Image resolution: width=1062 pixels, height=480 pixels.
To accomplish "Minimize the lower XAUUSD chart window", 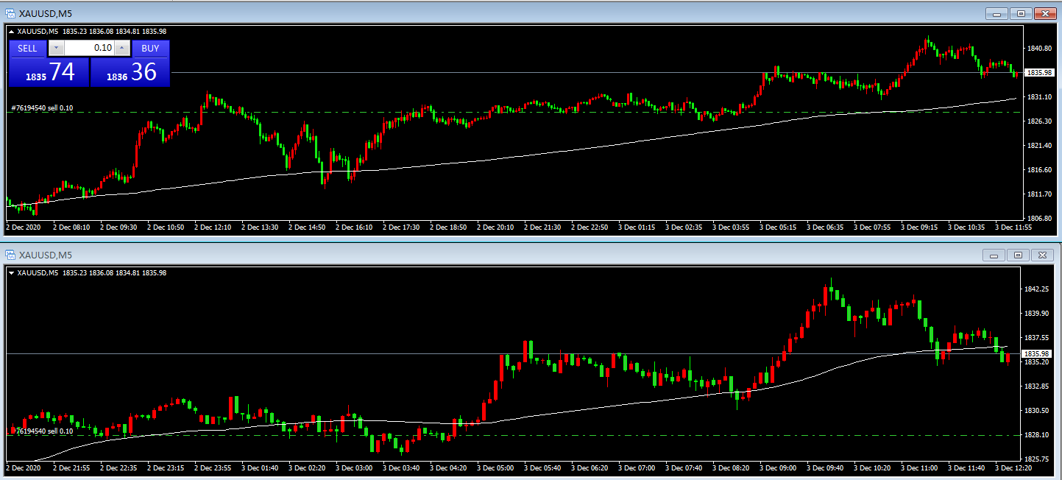I will pos(994,255).
